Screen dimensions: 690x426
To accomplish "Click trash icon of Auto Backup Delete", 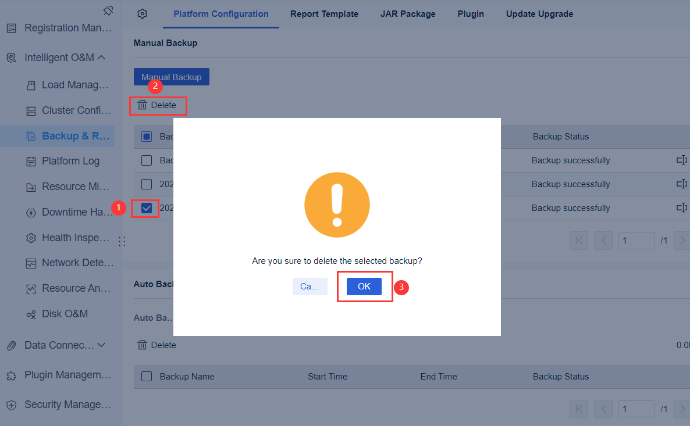I will pyautogui.click(x=142, y=345).
